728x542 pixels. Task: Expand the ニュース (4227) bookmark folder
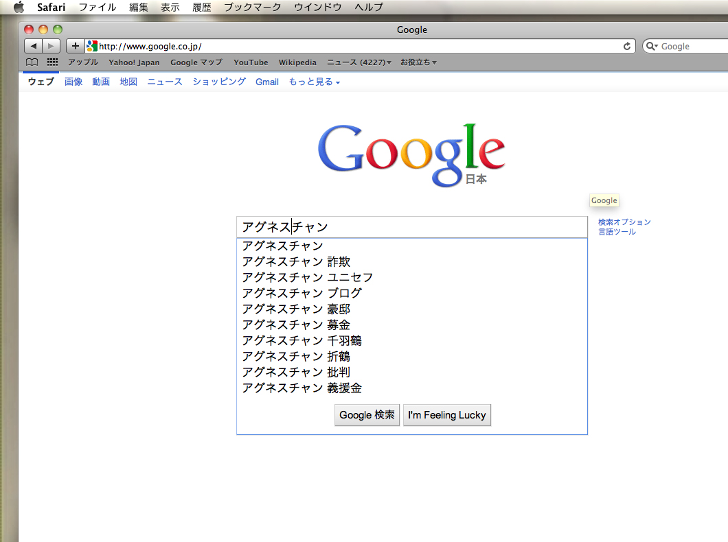coord(359,62)
